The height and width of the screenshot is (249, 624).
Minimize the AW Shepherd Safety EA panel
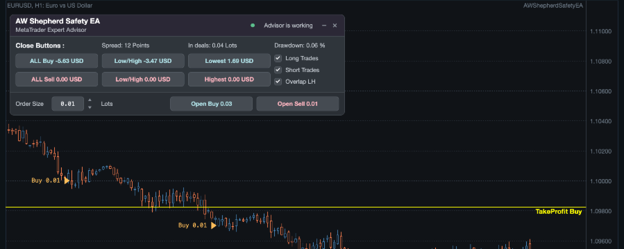pyautogui.click(x=324, y=26)
